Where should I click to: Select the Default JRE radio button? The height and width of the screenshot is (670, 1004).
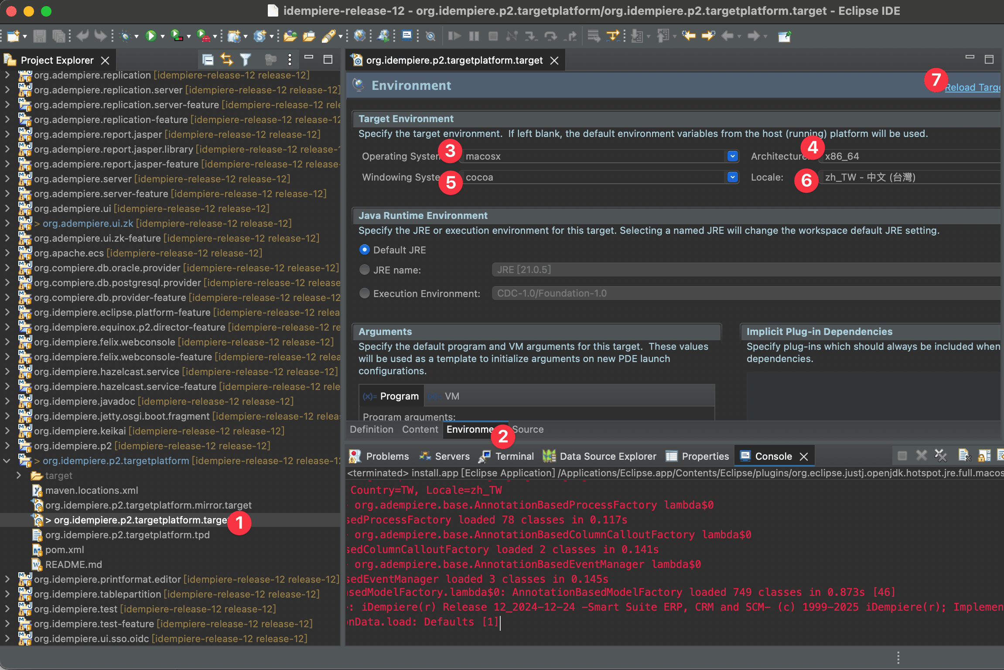[x=364, y=250]
